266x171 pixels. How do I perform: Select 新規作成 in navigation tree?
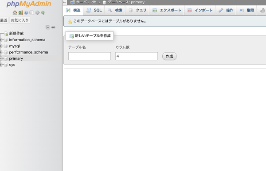pyautogui.click(x=16, y=33)
